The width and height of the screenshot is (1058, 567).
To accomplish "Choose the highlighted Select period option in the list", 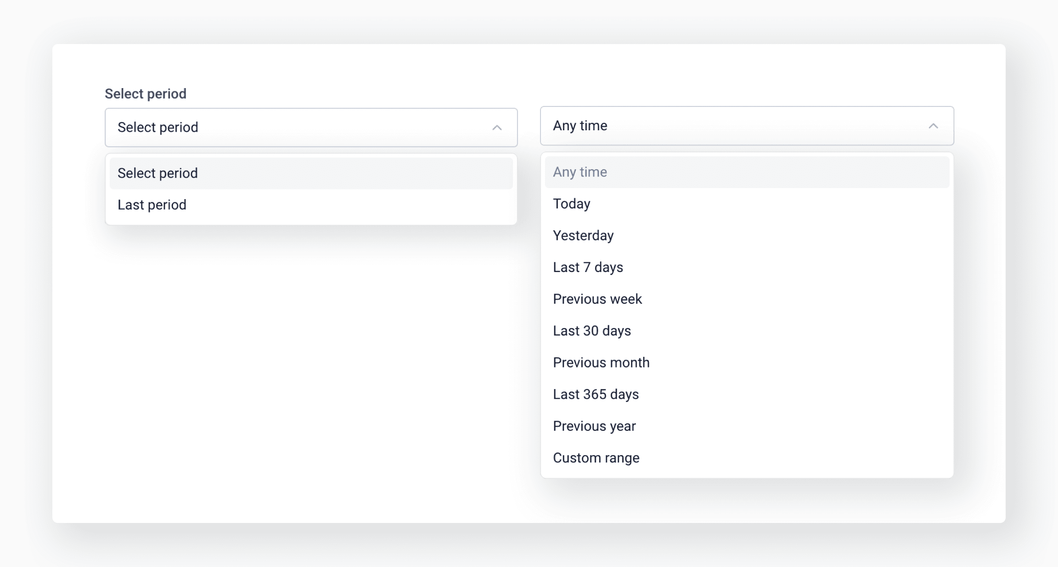I will click(x=311, y=173).
